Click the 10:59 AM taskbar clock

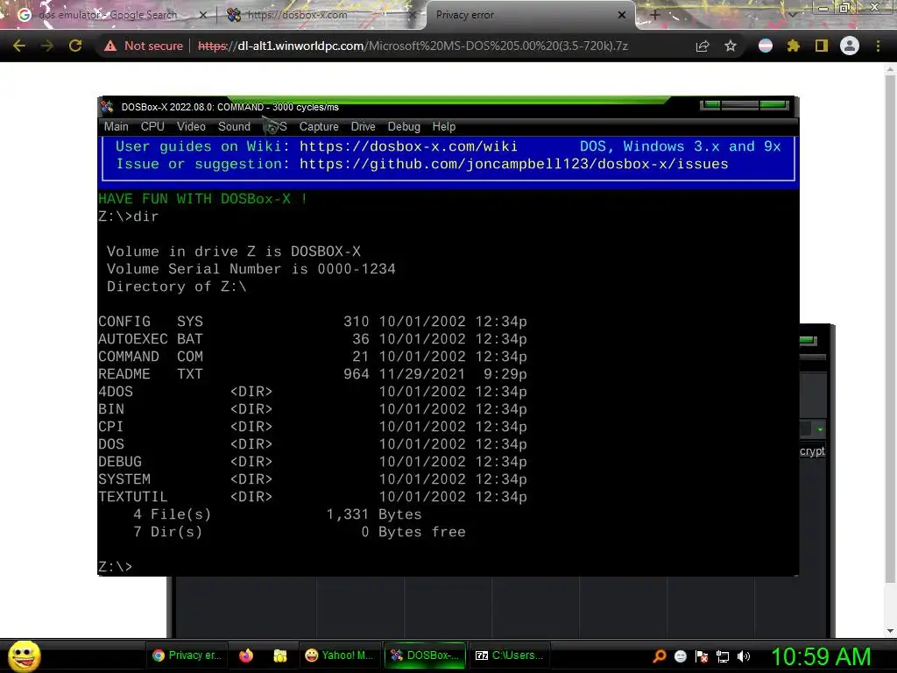point(821,656)
